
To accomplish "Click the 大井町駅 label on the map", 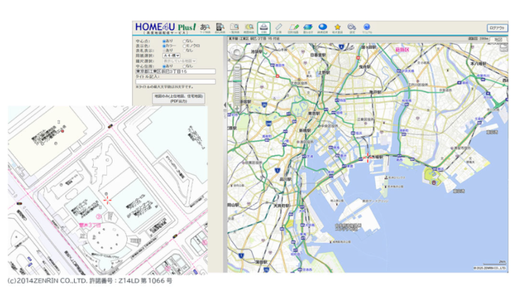I will click(x=280, y=206).
